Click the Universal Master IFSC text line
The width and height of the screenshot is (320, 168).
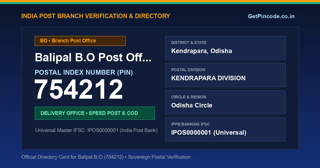[x=97, y=130]
